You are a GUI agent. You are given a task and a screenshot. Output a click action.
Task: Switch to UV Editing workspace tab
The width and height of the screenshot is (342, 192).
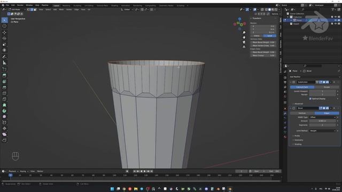89,5
